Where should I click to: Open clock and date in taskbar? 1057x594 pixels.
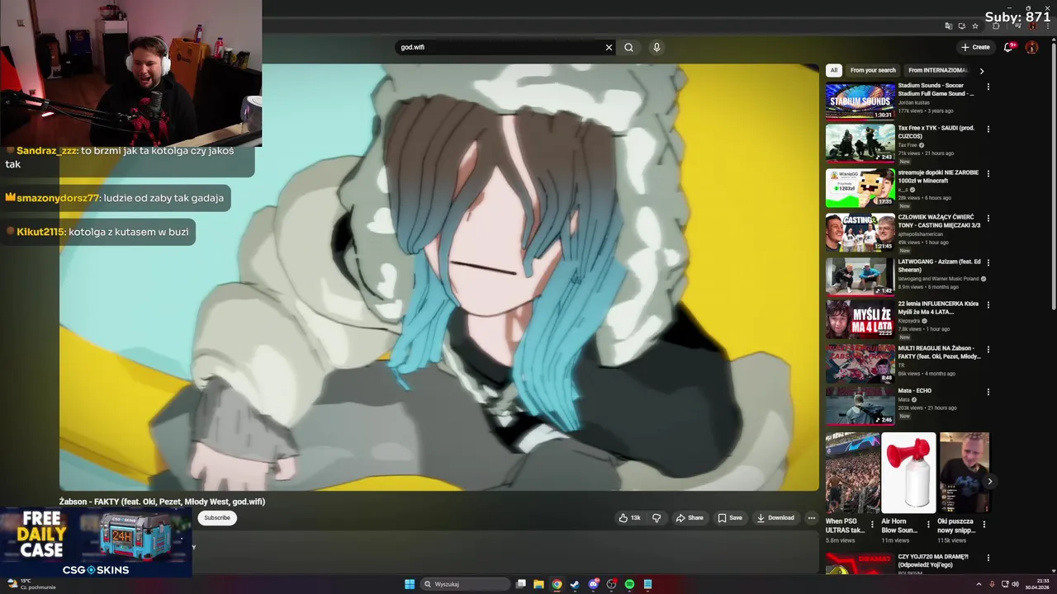pyautogui.click(x=1037, y=584)
